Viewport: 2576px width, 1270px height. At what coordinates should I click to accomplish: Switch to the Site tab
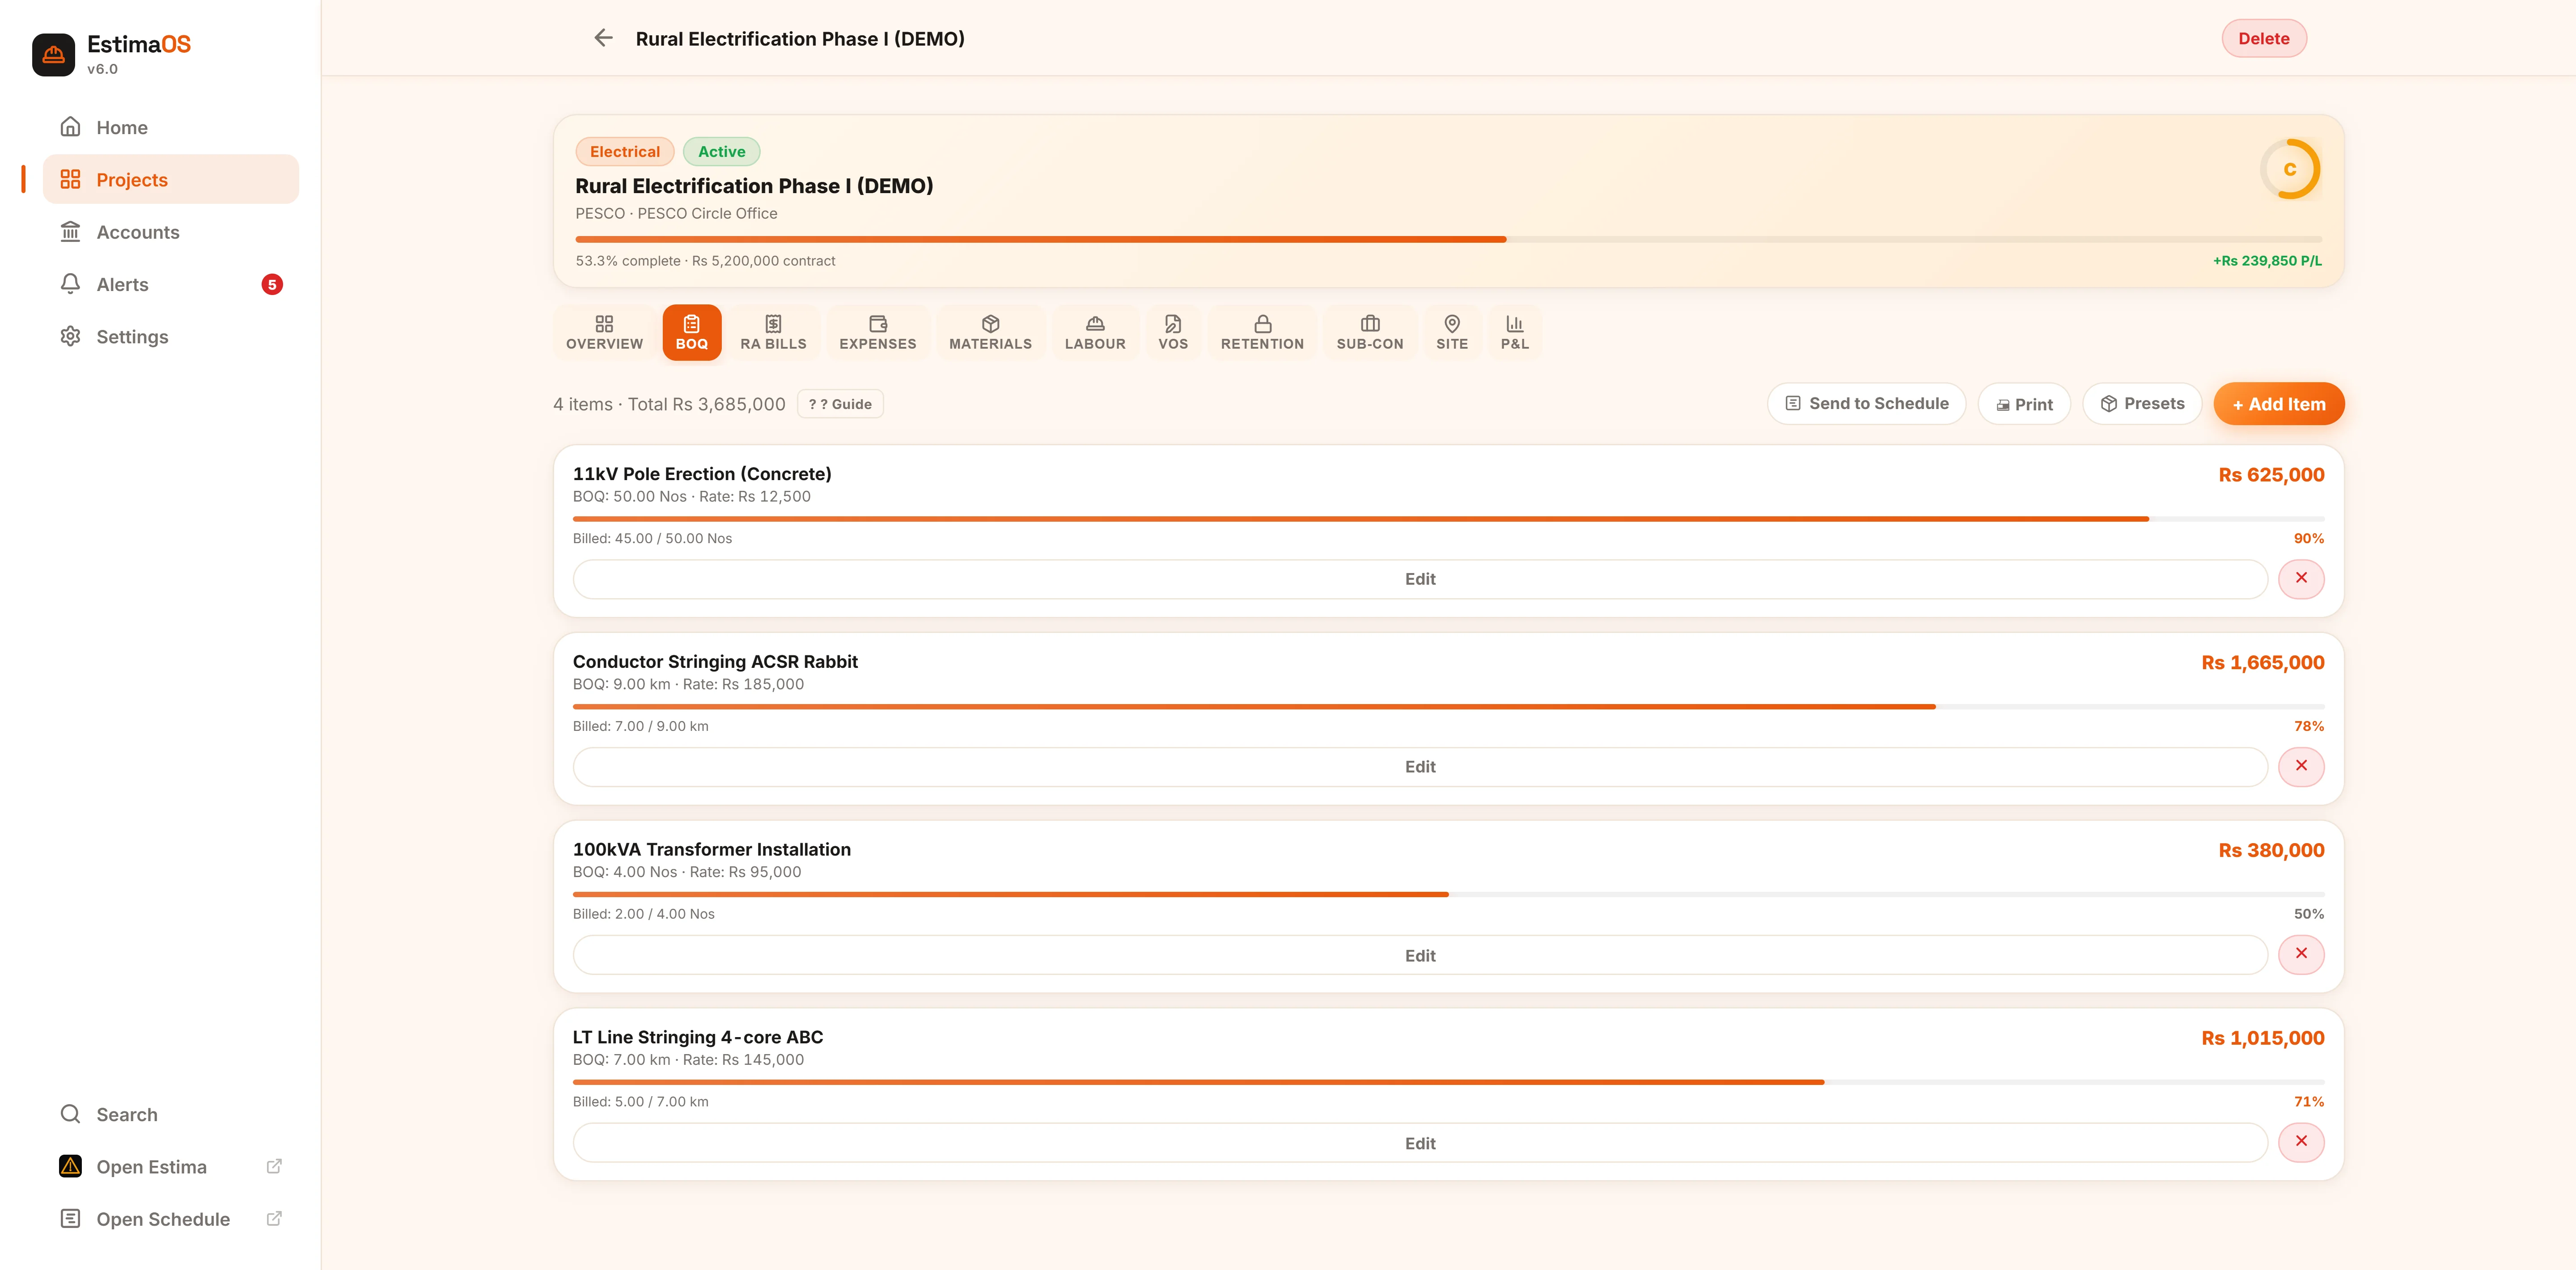click(1452, 332)
